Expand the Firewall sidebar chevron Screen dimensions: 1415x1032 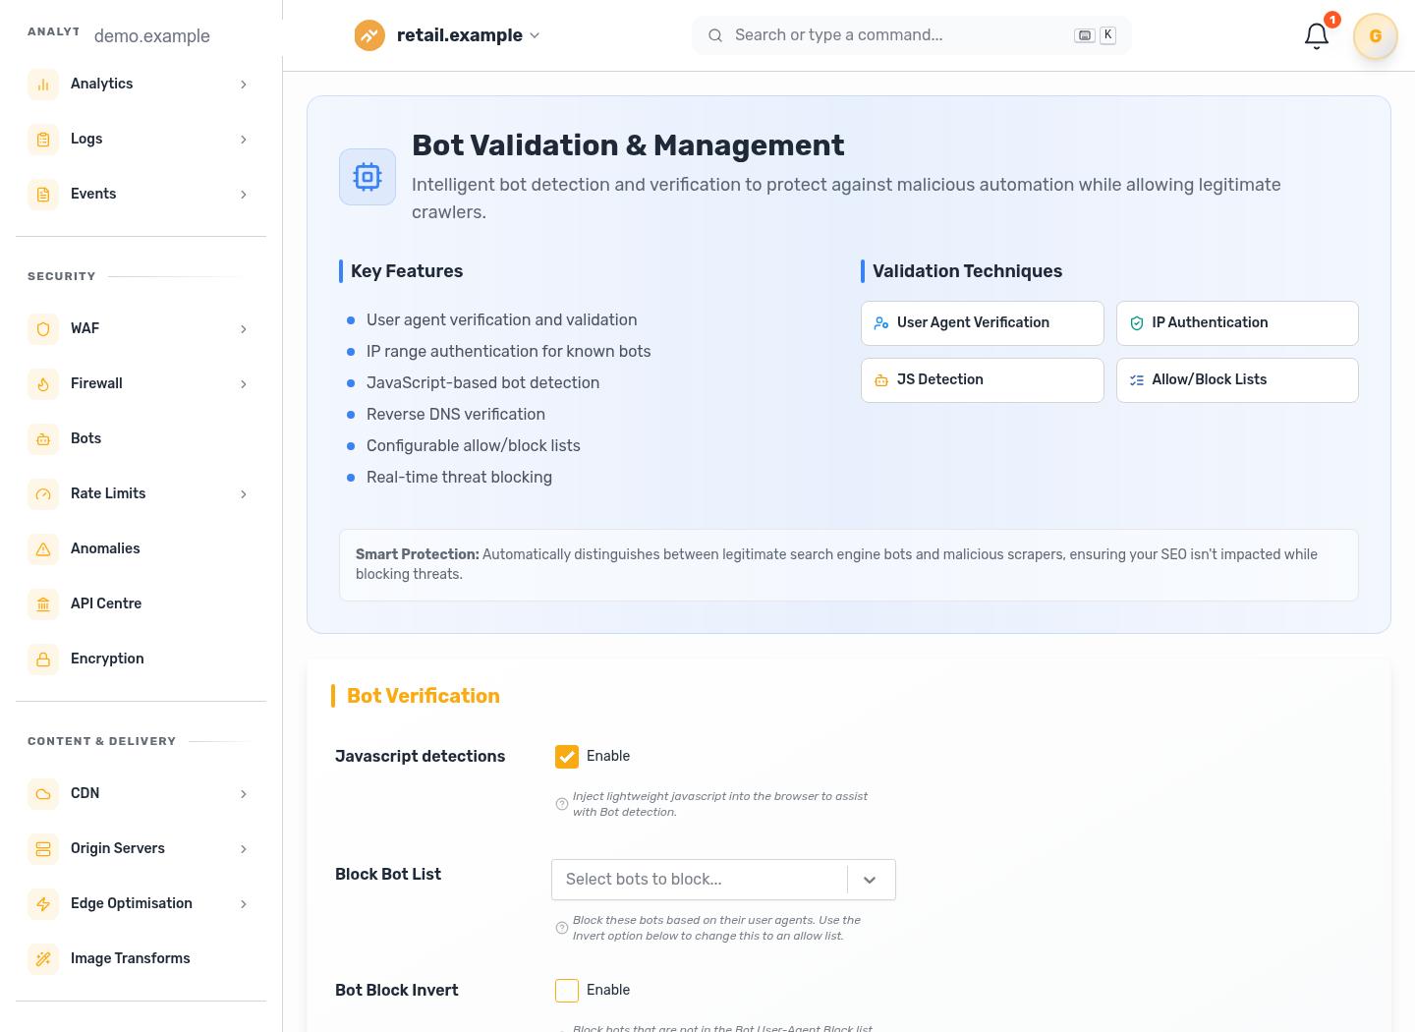[244, 384]
